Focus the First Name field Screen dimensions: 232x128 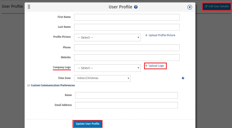tap(127, 17)
